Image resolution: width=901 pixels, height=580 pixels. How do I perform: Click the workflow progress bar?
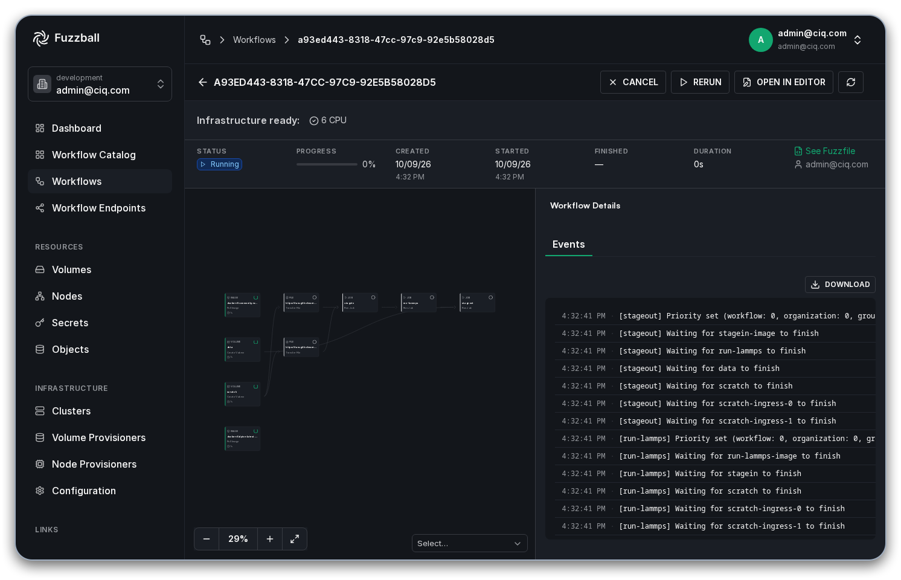tap(327, 164)
